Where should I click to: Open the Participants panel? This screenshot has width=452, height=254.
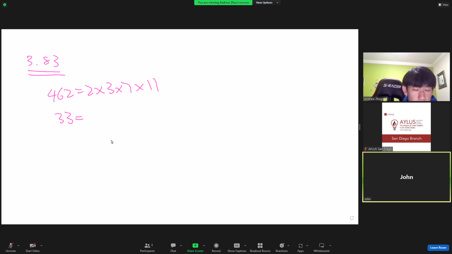pyautogui.click(x=147, y=248)
